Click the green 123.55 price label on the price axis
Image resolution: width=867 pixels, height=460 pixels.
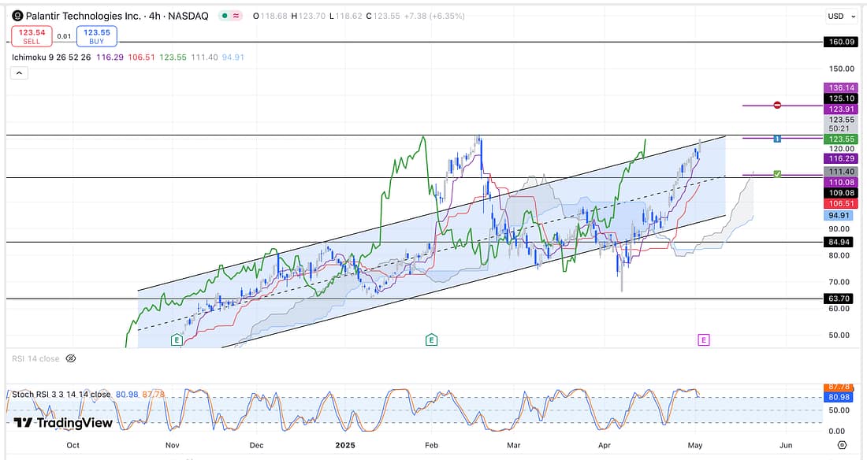(x=839, y=139)
